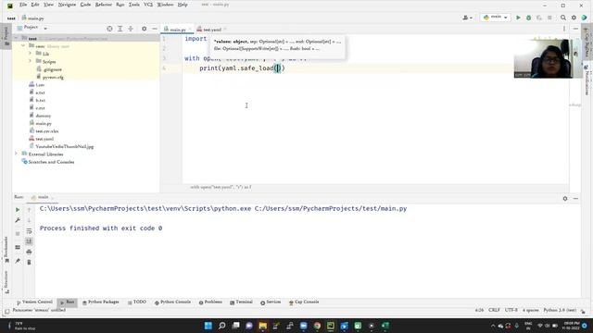Expand External Libraries node
Viewport: 593px width, 333px height.
17,154
